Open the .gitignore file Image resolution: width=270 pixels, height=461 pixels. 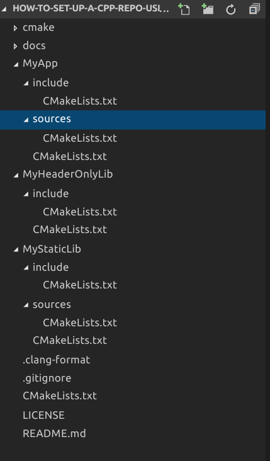pos(47,378)
